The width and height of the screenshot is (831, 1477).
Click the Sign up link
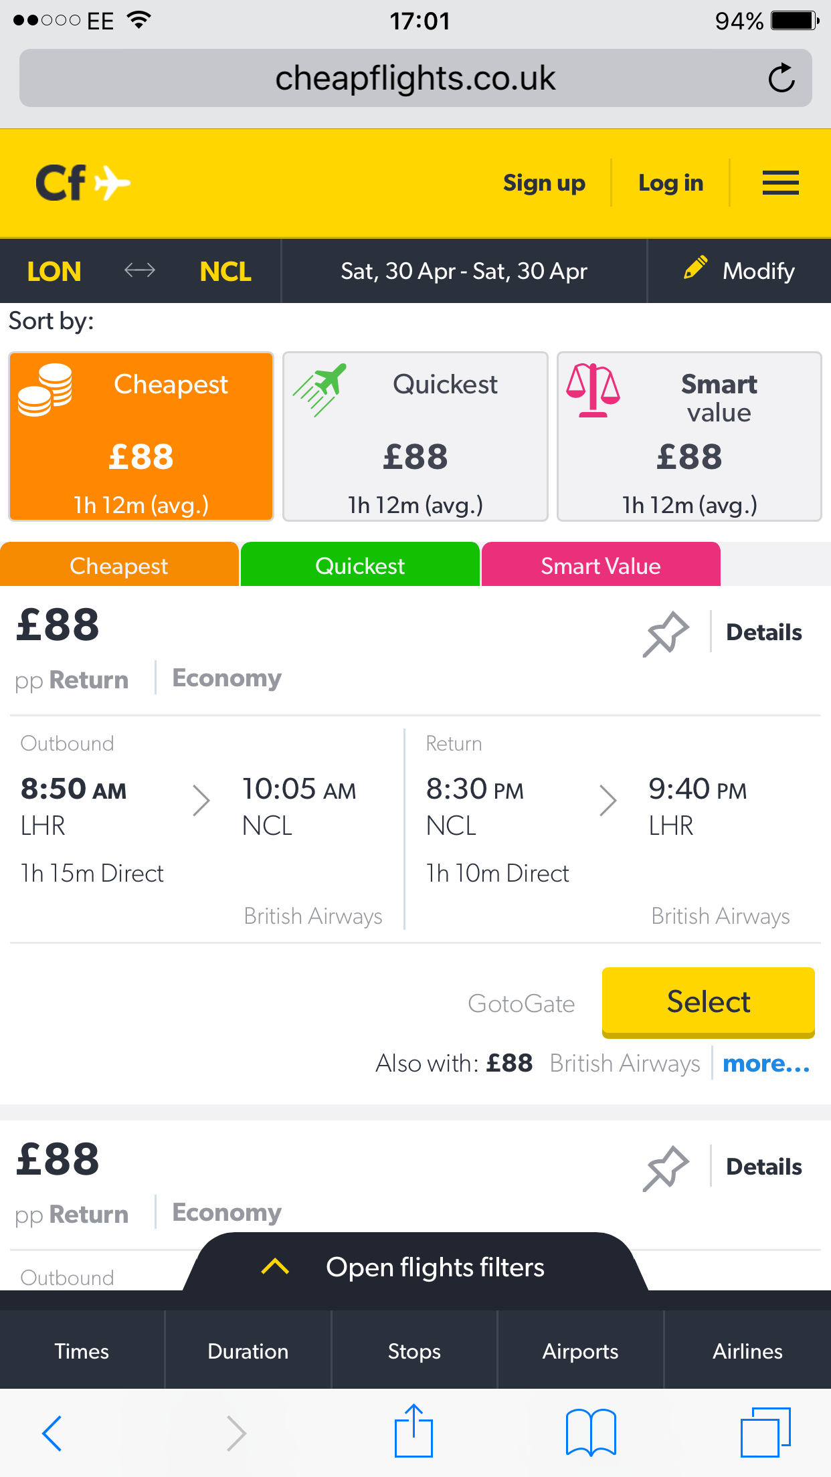544,183
